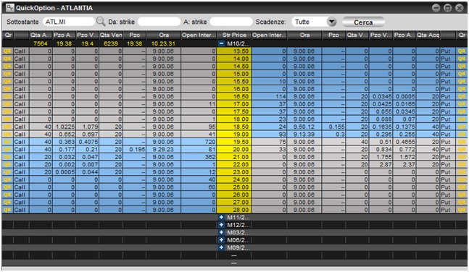Viewport: 469px width, 272px height.
Task: Select the 20.00 strike price cell
Action: click(234, 149)
